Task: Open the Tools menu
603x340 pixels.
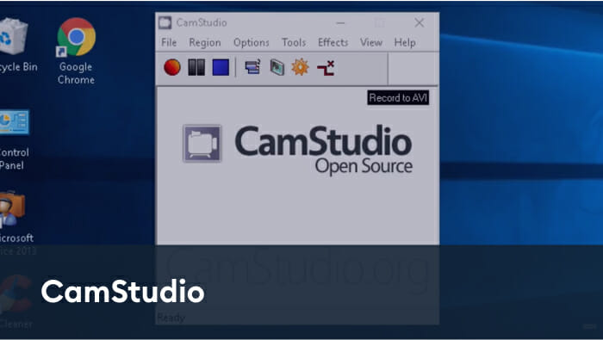Action: pyautogui.click(x=294, y=42)
